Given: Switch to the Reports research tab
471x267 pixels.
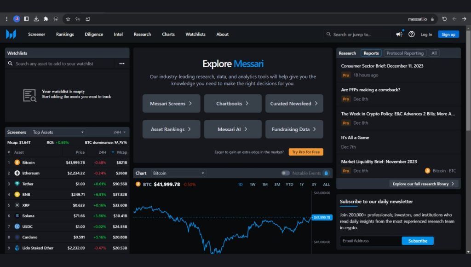Looking at the screenshot, I should (371, 53).
